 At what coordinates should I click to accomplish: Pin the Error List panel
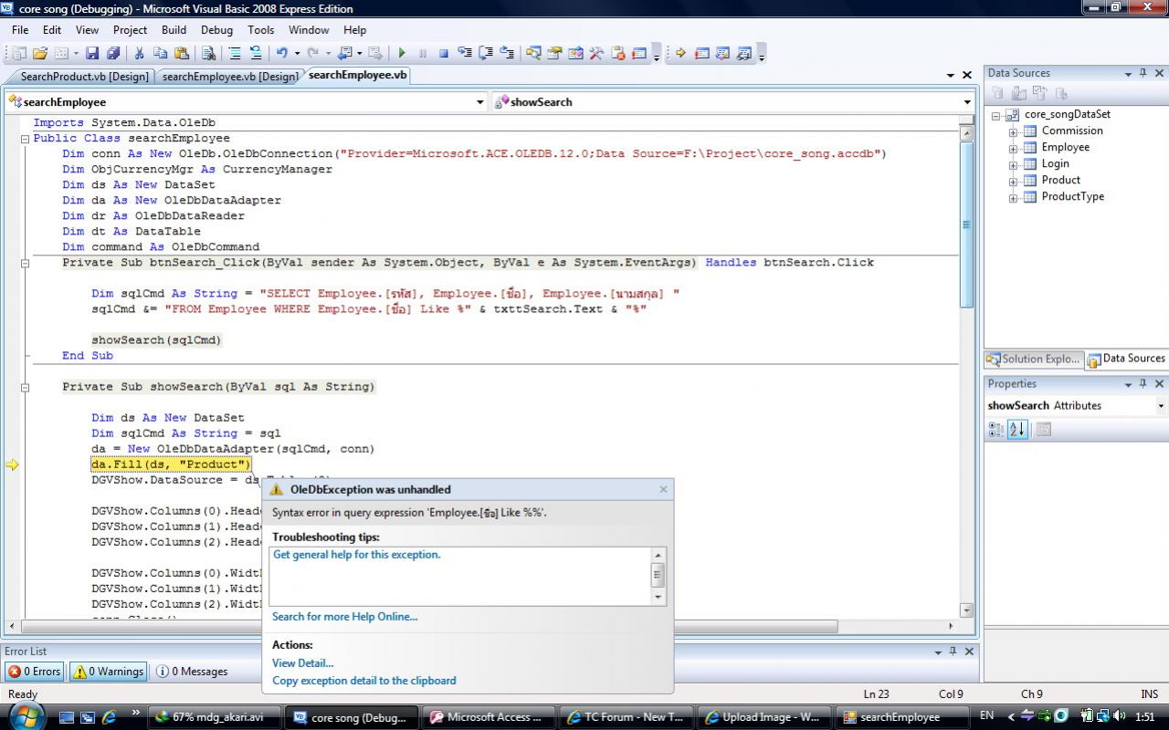953,651
